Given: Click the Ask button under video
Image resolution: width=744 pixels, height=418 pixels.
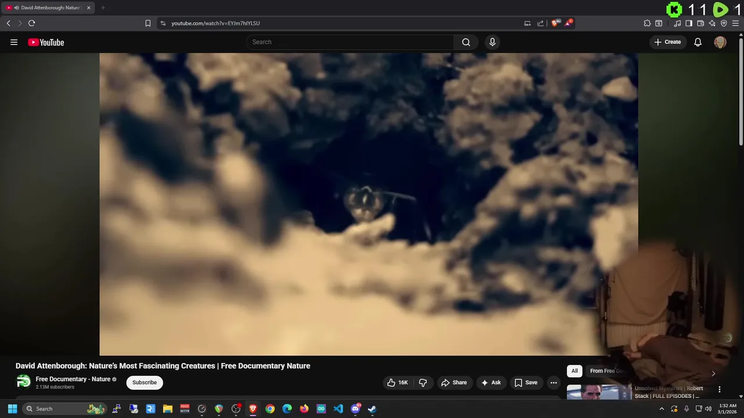Looking at the screenshot, I should (491, 383).
